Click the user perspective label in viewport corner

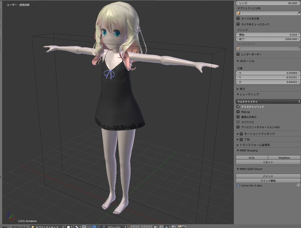point(18,5)
